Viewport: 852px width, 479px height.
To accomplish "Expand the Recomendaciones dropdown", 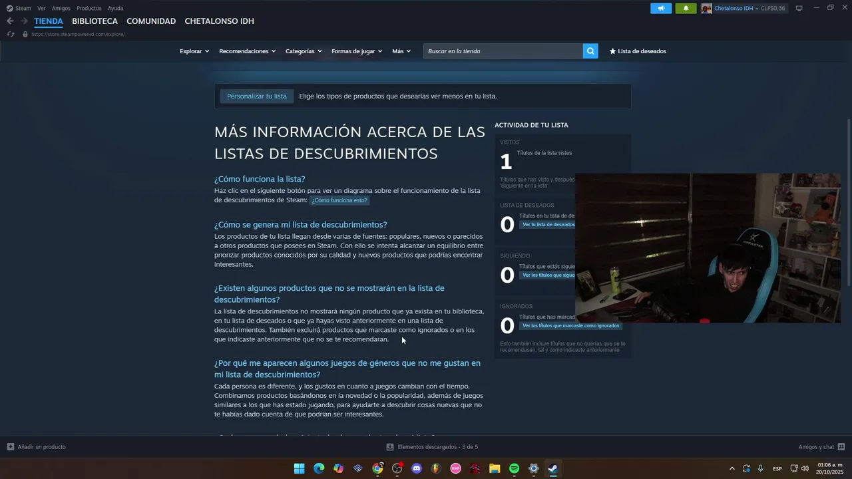I will pos(247,51).
